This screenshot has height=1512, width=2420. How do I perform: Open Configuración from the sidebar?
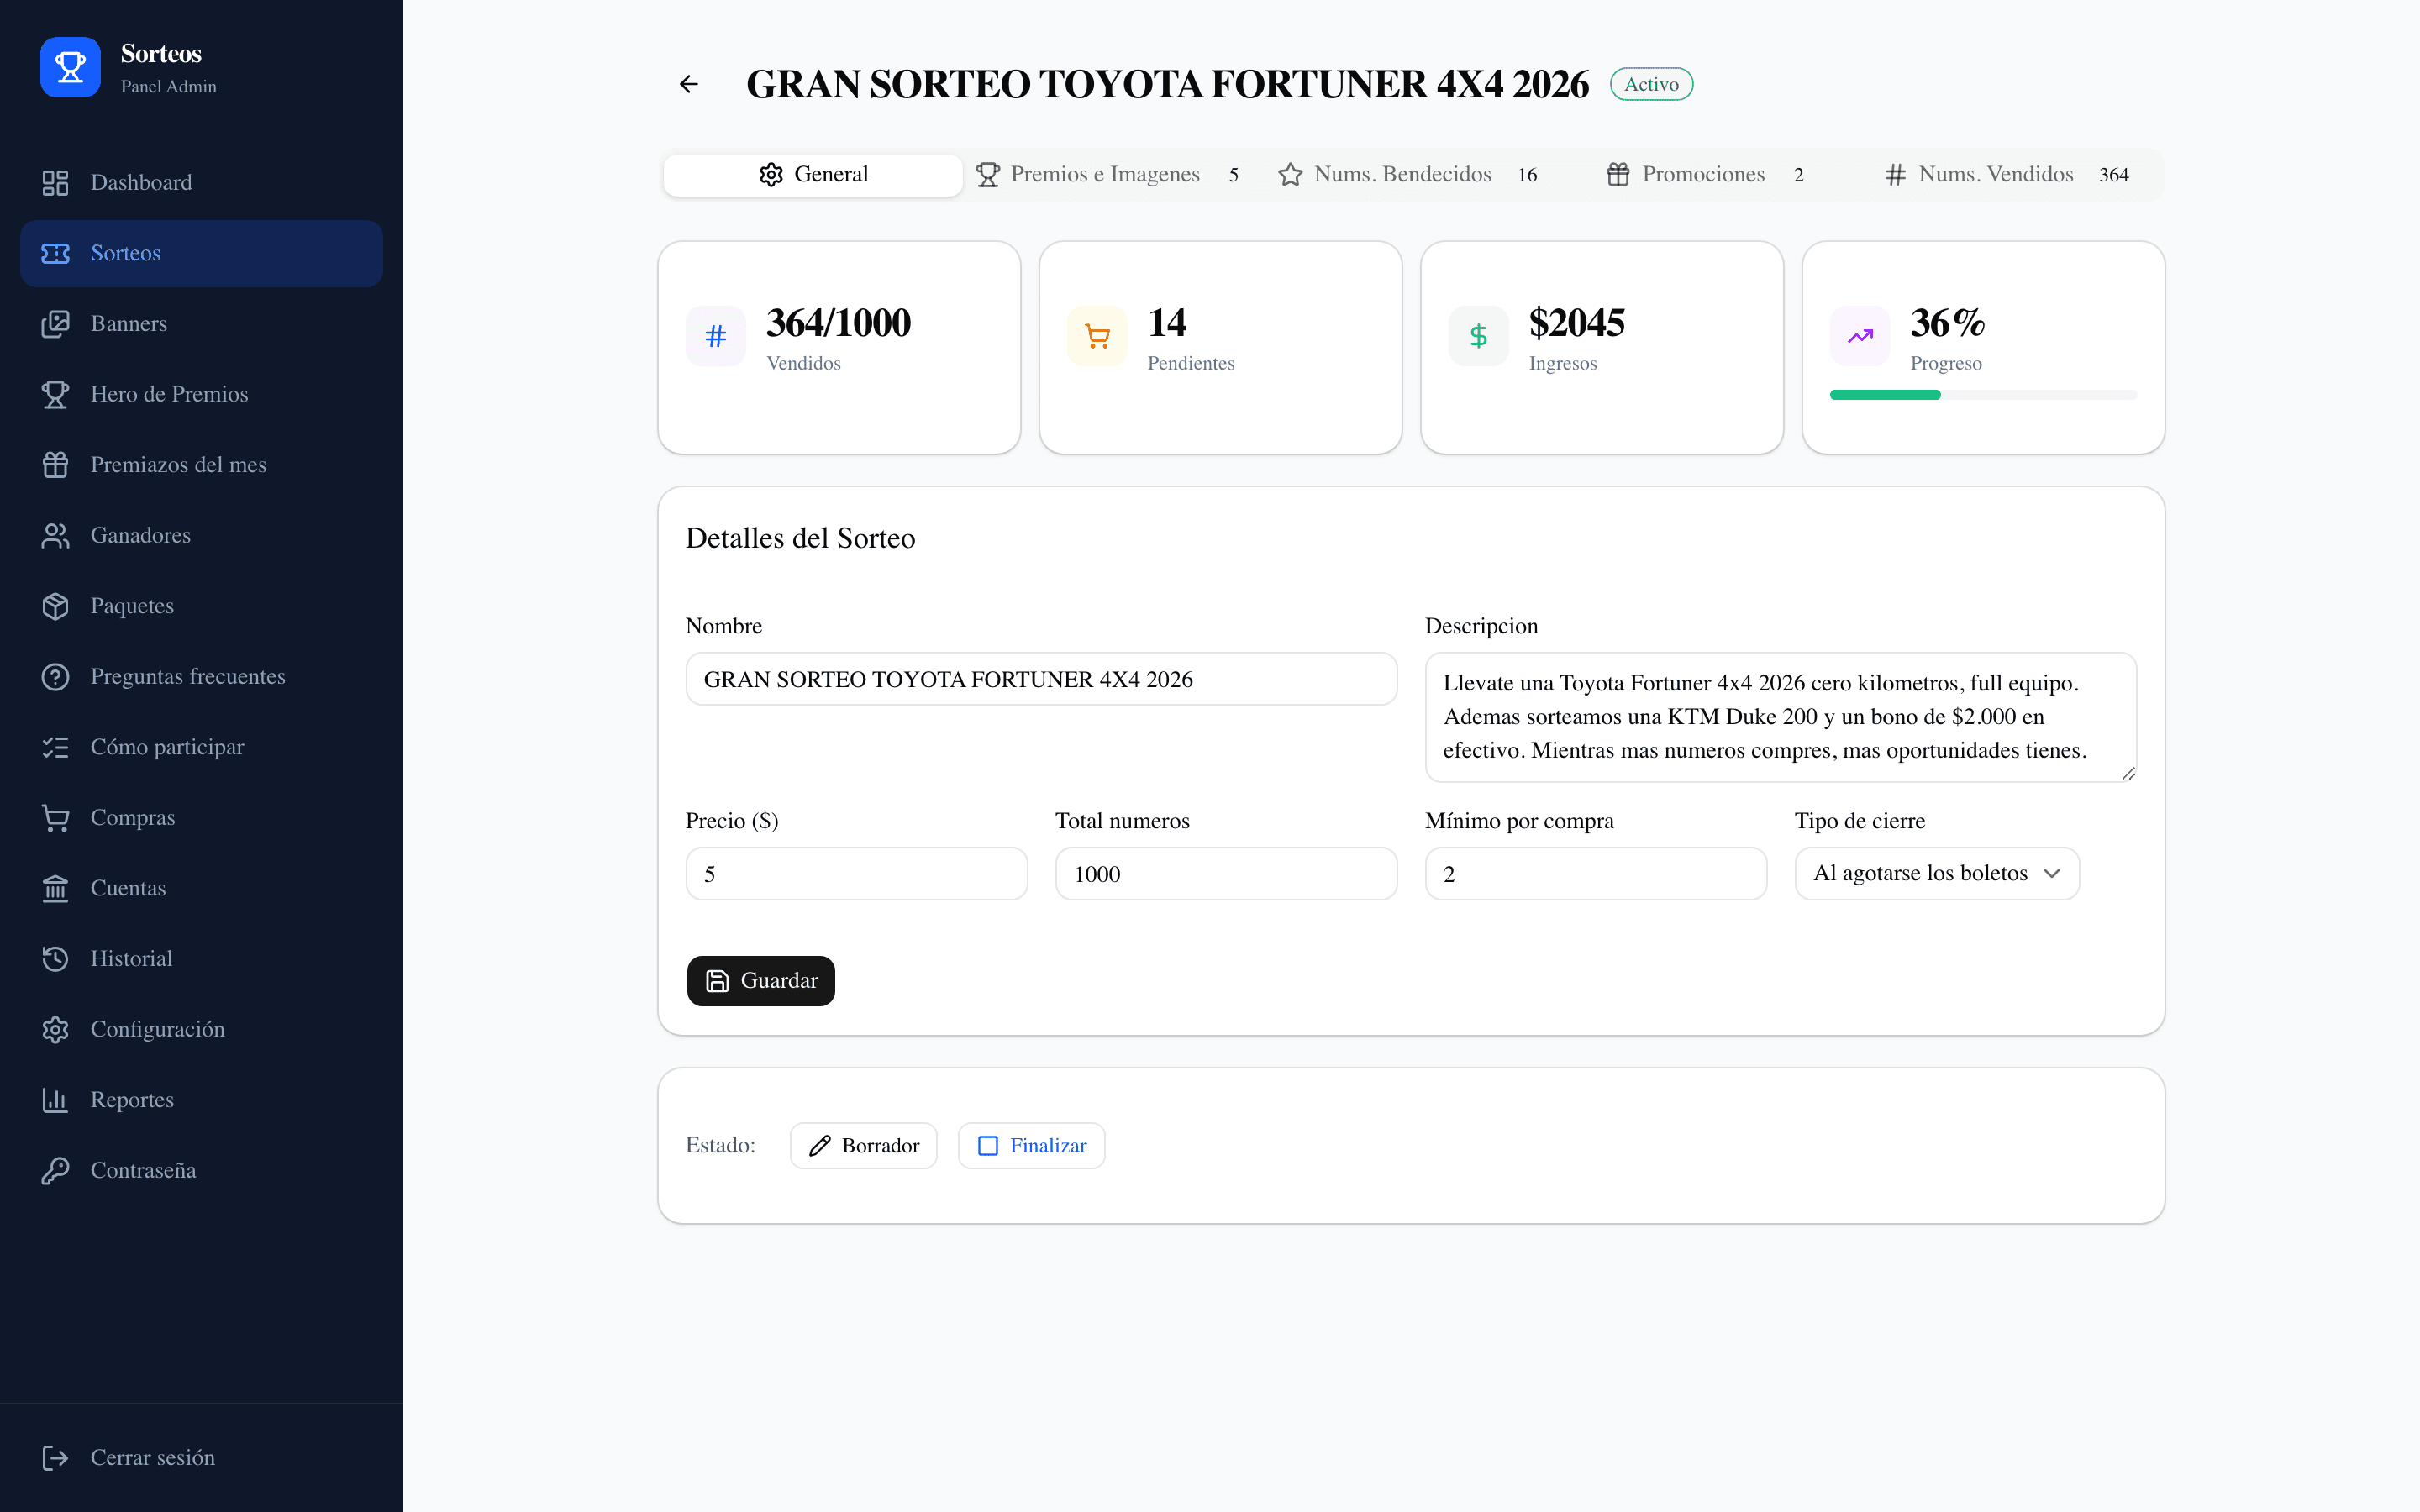(201, 1029)
